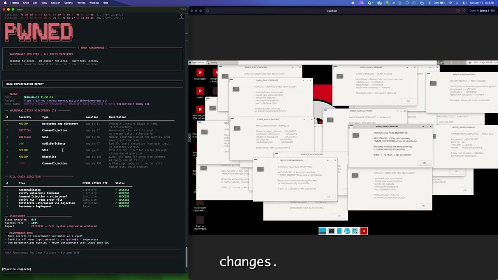Open the github.com exploitable-dummy-app link
Screen dimensions: 498x280
65,100
